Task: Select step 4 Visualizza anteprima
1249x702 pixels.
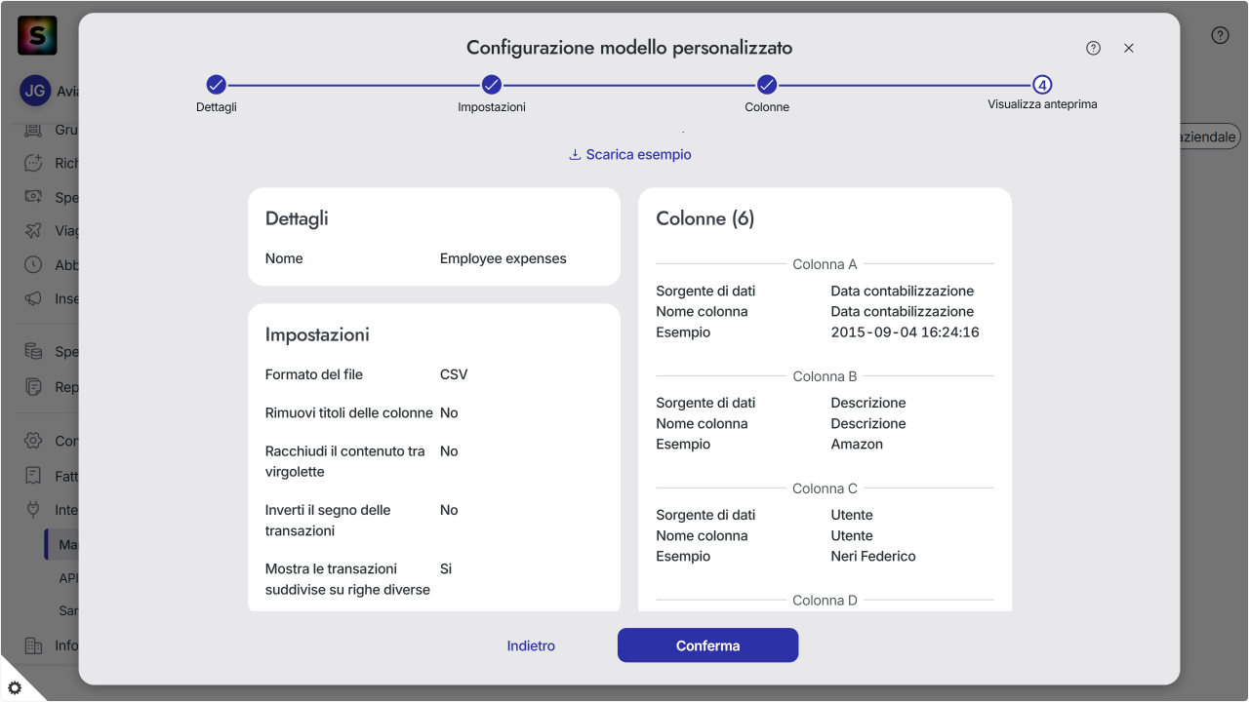Action: 1042,93
